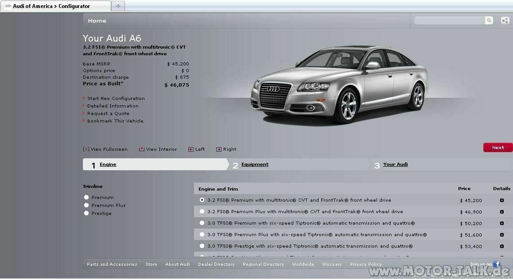
Task: Open Worldwide footer link
Action: [303, 264]
